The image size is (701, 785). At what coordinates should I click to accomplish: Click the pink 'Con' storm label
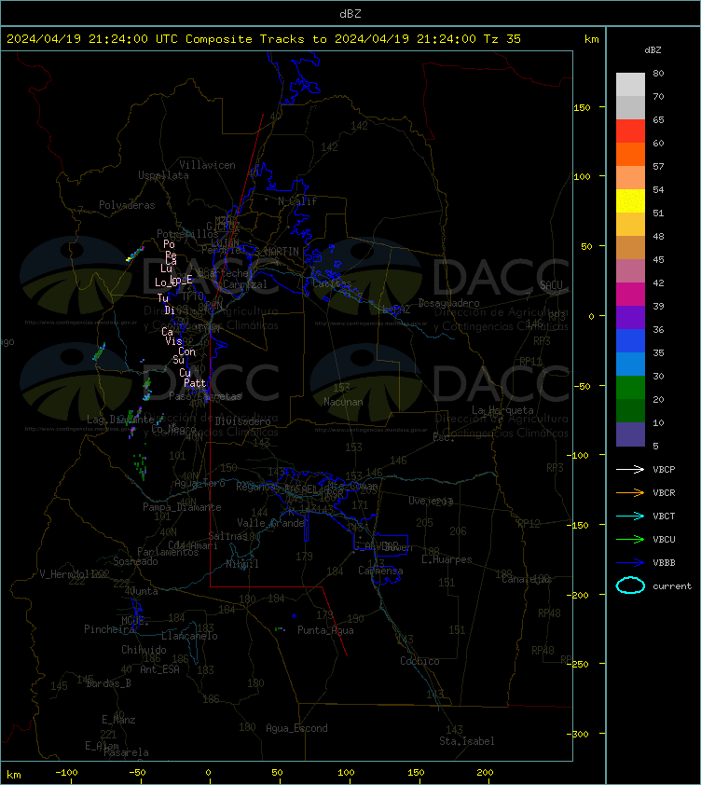[186, 351]
